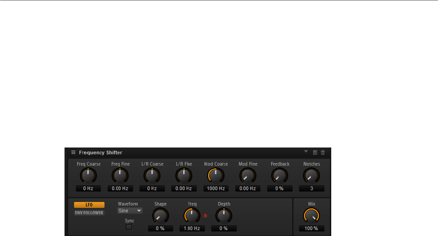
Task: Click the Mod Coarse 1000 Hz value field
Action: tap(216, 189)
